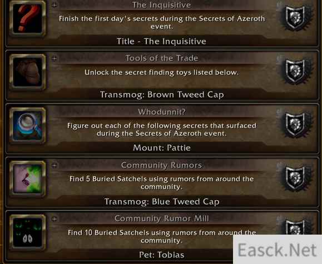Click the Pet: Tobias reward text
322x264 pixels.
click(x=162, y=255)
